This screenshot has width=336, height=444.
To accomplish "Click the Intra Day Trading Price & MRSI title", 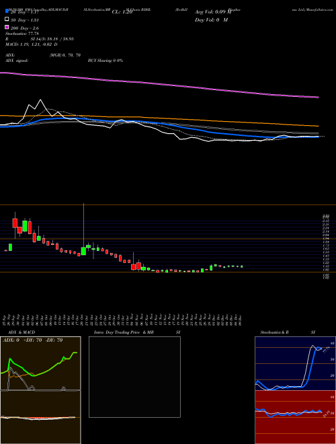I will [137, 332].
